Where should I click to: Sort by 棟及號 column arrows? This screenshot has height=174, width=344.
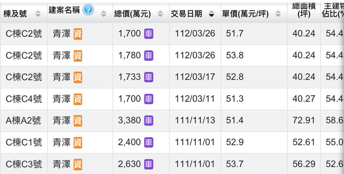38,14
